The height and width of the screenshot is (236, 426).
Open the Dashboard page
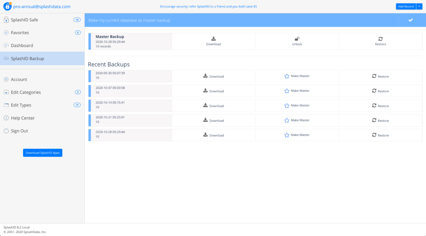coord(22,46)
